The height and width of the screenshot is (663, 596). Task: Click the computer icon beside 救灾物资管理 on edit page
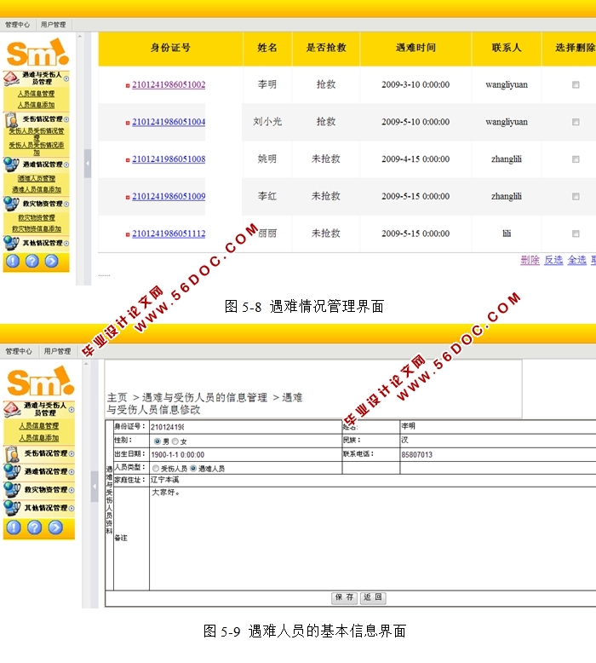11,490
